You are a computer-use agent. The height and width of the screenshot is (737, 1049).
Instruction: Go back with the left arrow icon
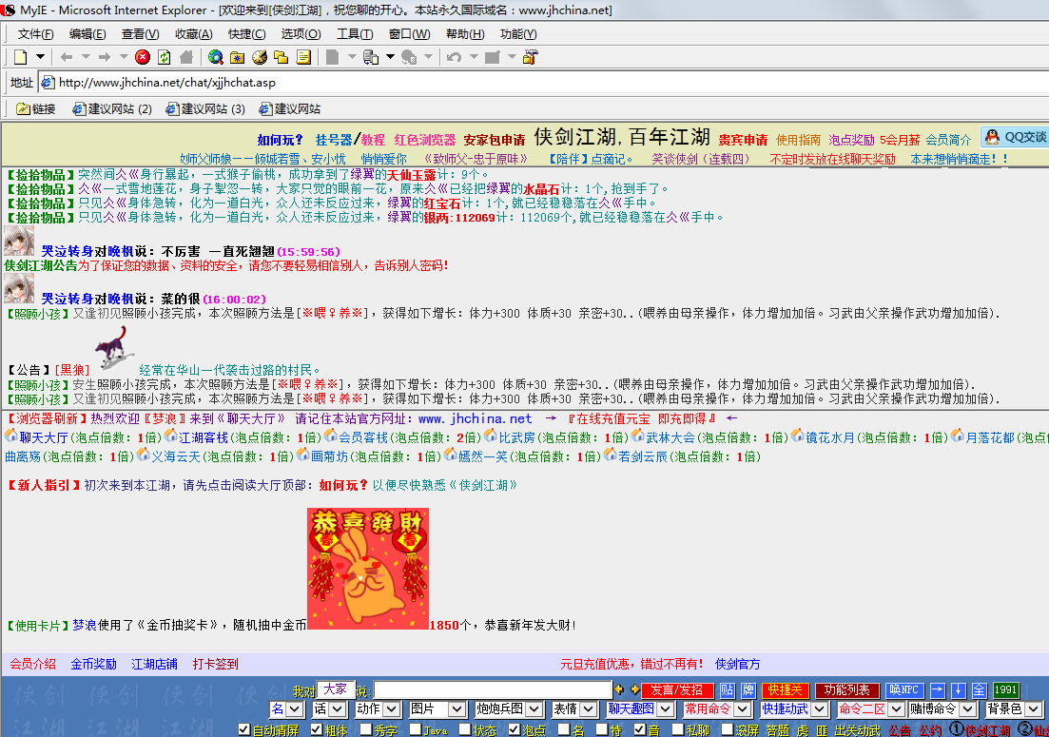pos(67,57)
